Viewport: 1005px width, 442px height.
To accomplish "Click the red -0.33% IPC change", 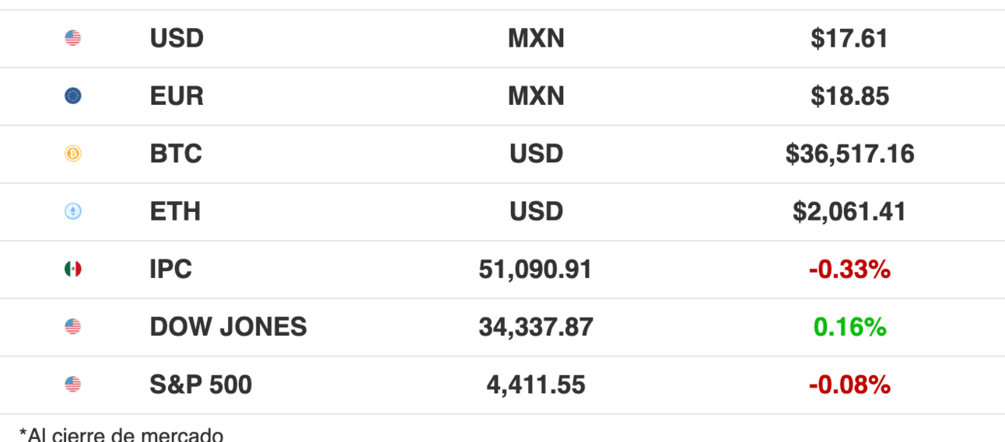I will click(849, 270).
